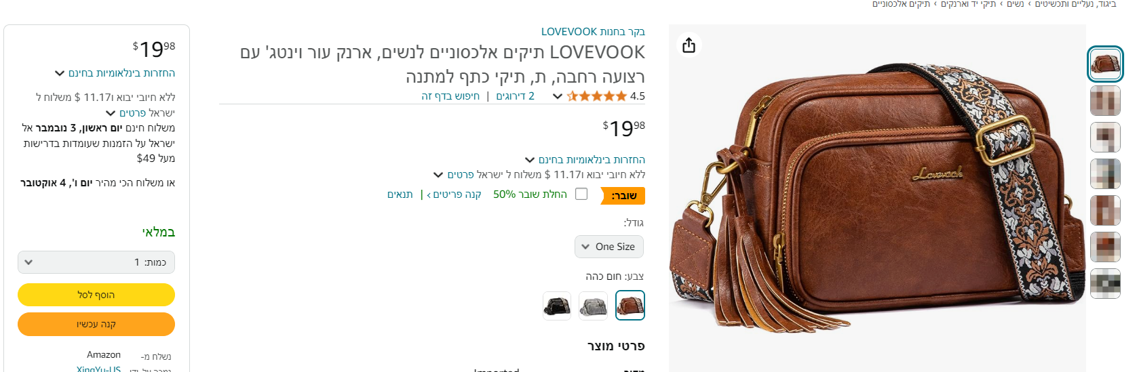
Task: Select the first brown bag thumbnail
Action: click(x=1105, y=64)
